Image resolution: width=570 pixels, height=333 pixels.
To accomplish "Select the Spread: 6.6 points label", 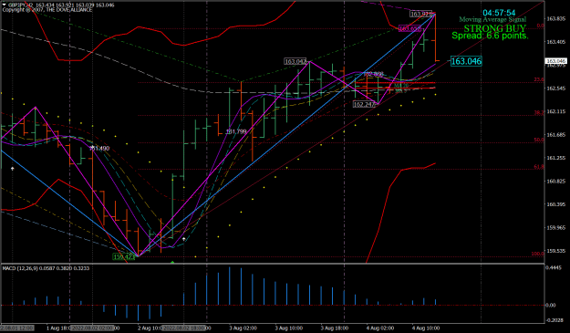I will (490, 36).
